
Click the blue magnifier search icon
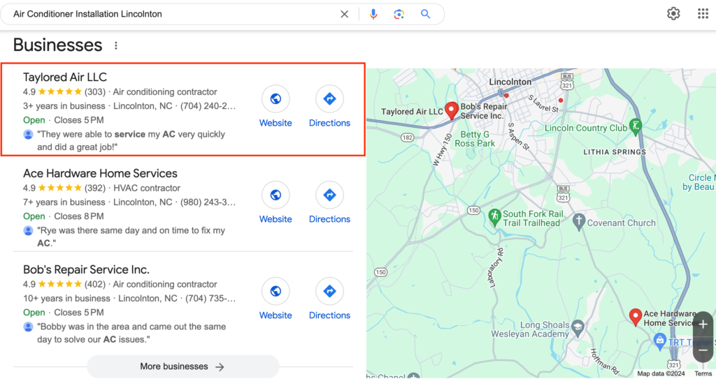[425, 14]
